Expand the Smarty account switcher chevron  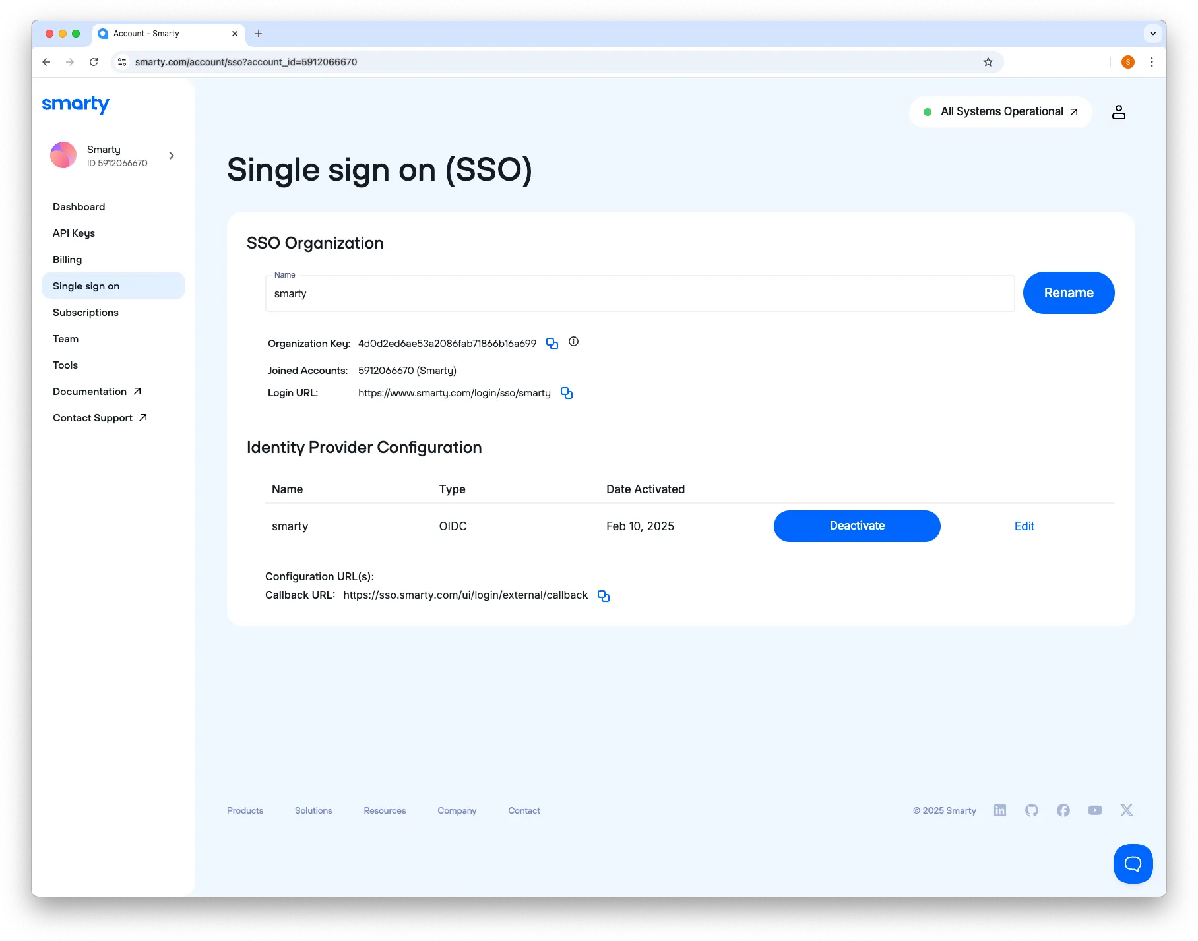(x=172, y=156)
